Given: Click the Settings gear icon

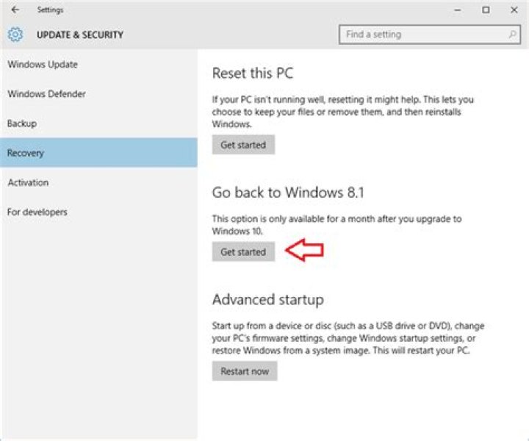Looking at the screenshot, I should [15, 35].
